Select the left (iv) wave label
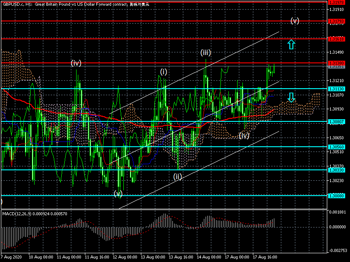This screenshot has height=262, width=350. click(76, 63)
